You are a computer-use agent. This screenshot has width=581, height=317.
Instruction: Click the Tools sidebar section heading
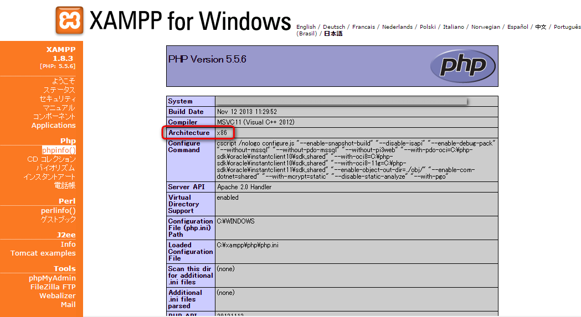[64, 268]
